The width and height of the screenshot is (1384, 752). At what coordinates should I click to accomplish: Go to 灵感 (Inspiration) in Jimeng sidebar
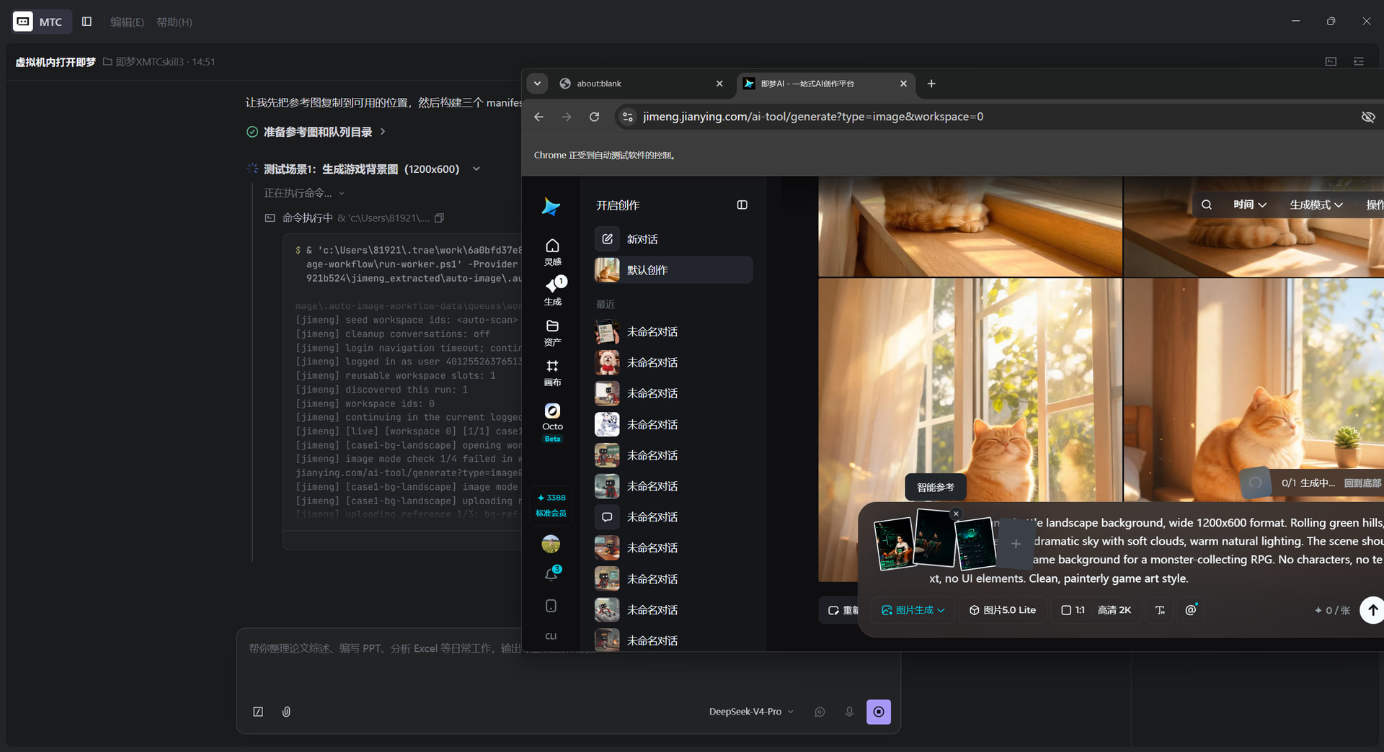pos(552,252)
